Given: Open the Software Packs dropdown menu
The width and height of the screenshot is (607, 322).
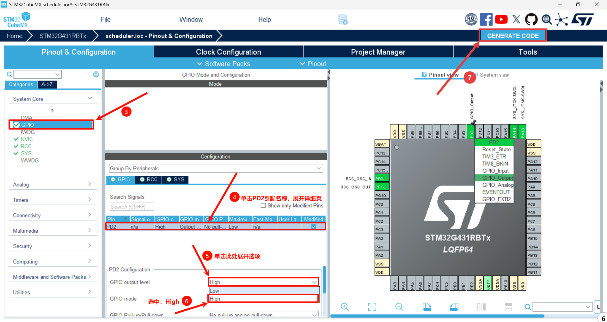Looking at the screenshot, I should tap(224, 64).
